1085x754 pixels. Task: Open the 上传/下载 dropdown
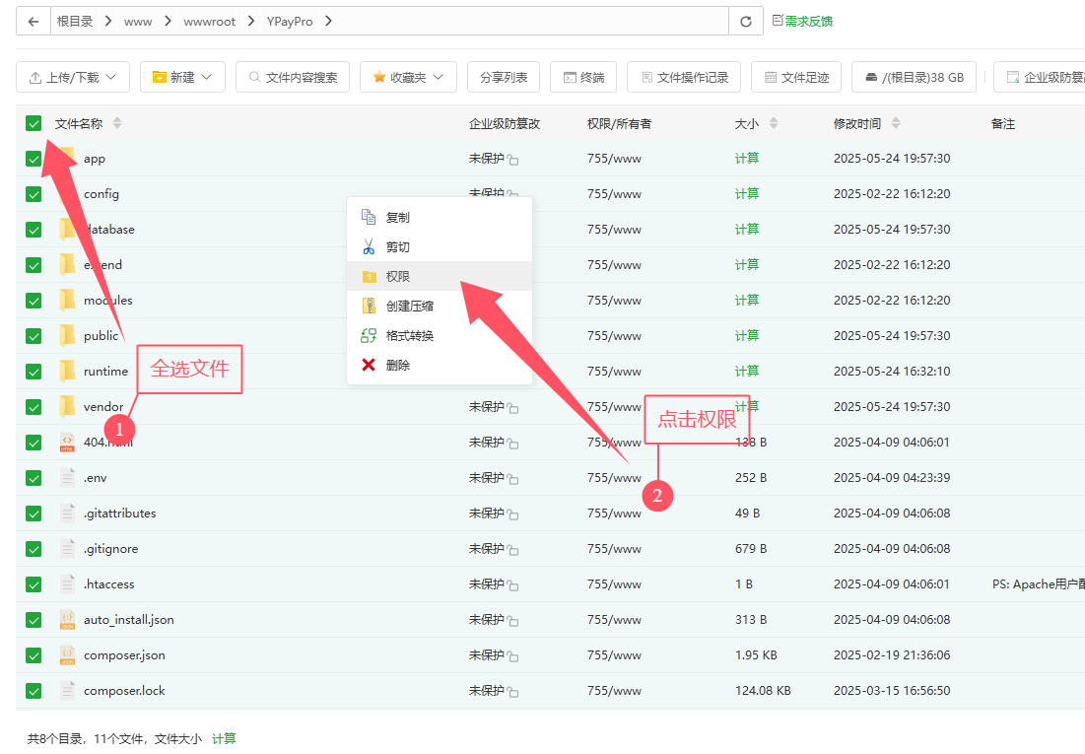tap(73, 77)
